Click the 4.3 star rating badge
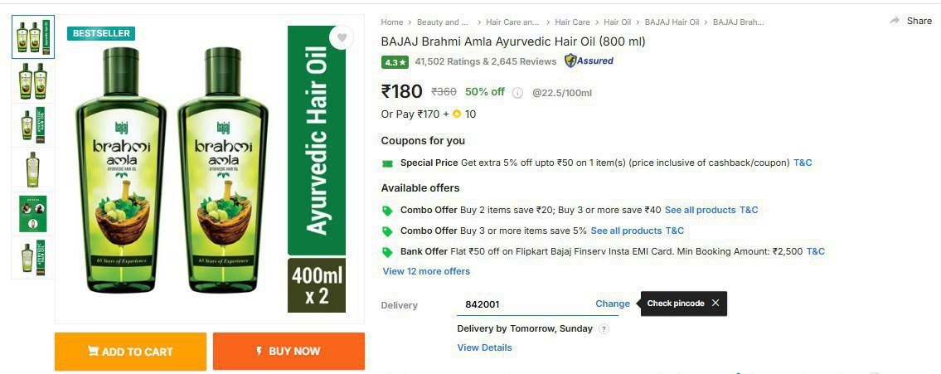This screenshot has height=374, width=941. pos(395,61)
